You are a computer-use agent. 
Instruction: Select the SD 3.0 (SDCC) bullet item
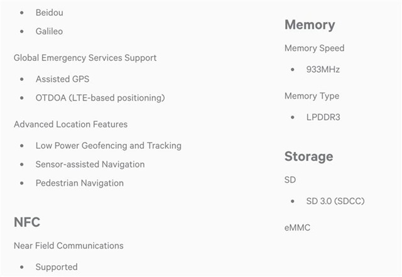pyautogui.click(x=335, y=202)
